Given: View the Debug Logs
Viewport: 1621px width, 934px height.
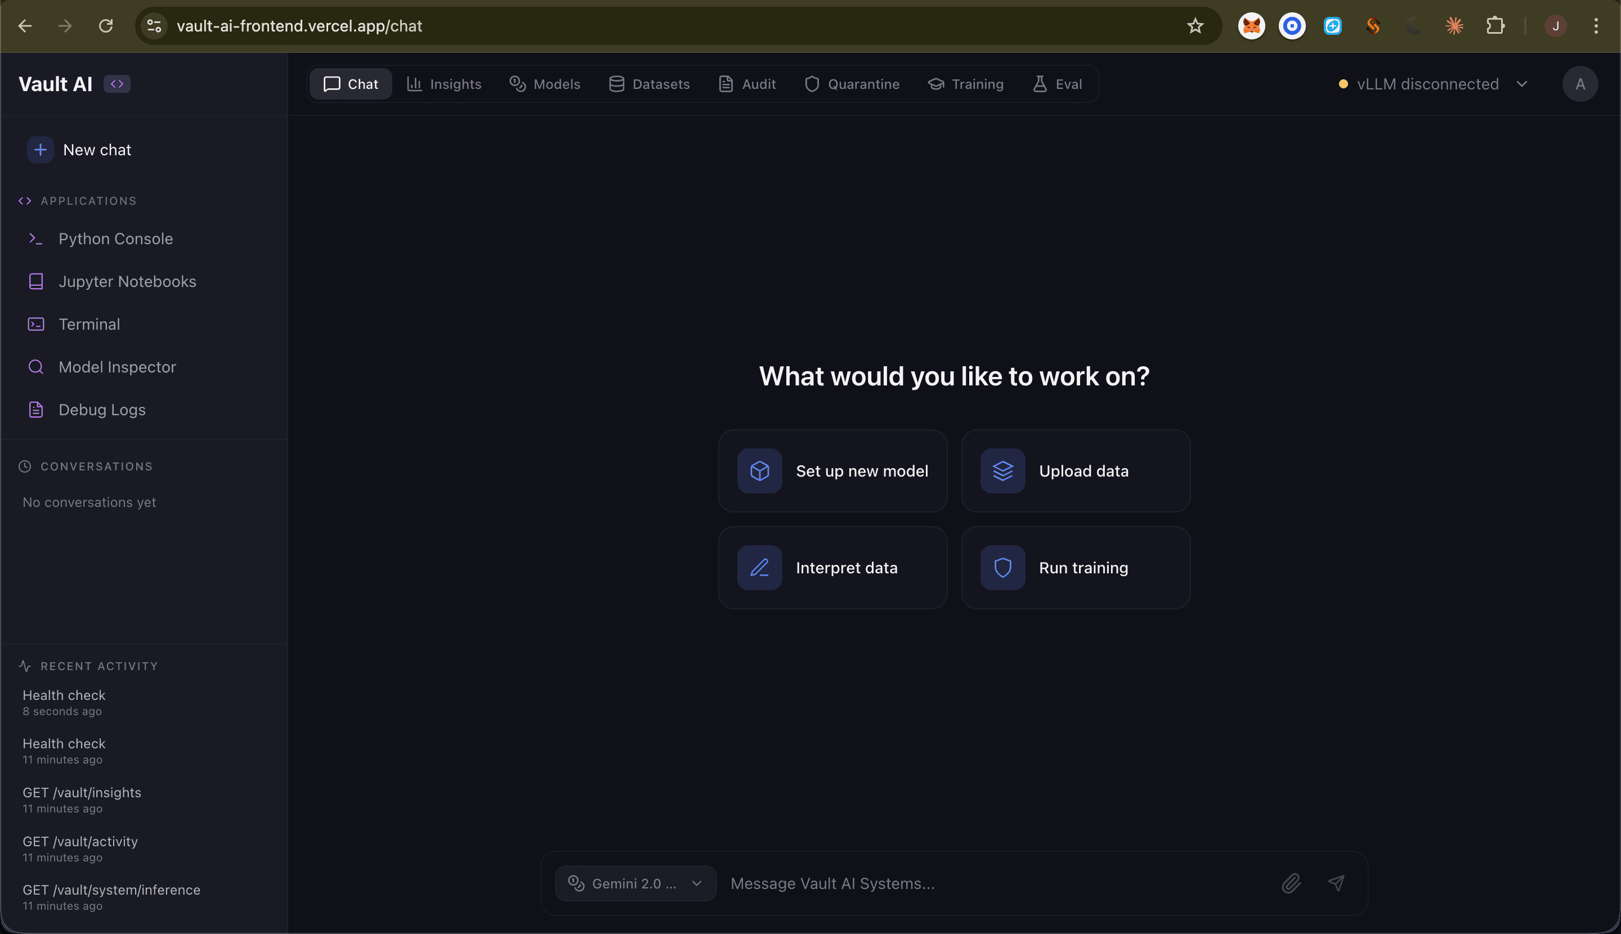Looking at the screenshot, I should click(x=101, y=409).
